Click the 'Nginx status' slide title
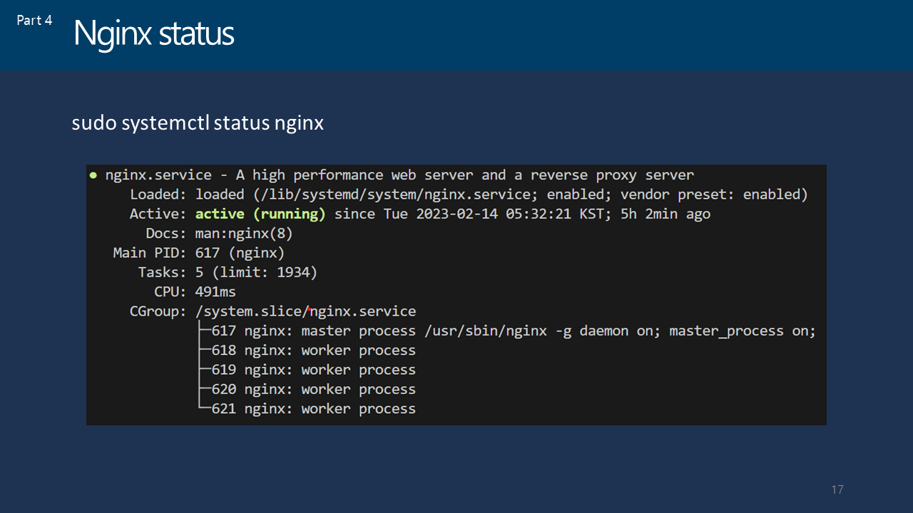 pyautogui.click(x=153, y=33)
